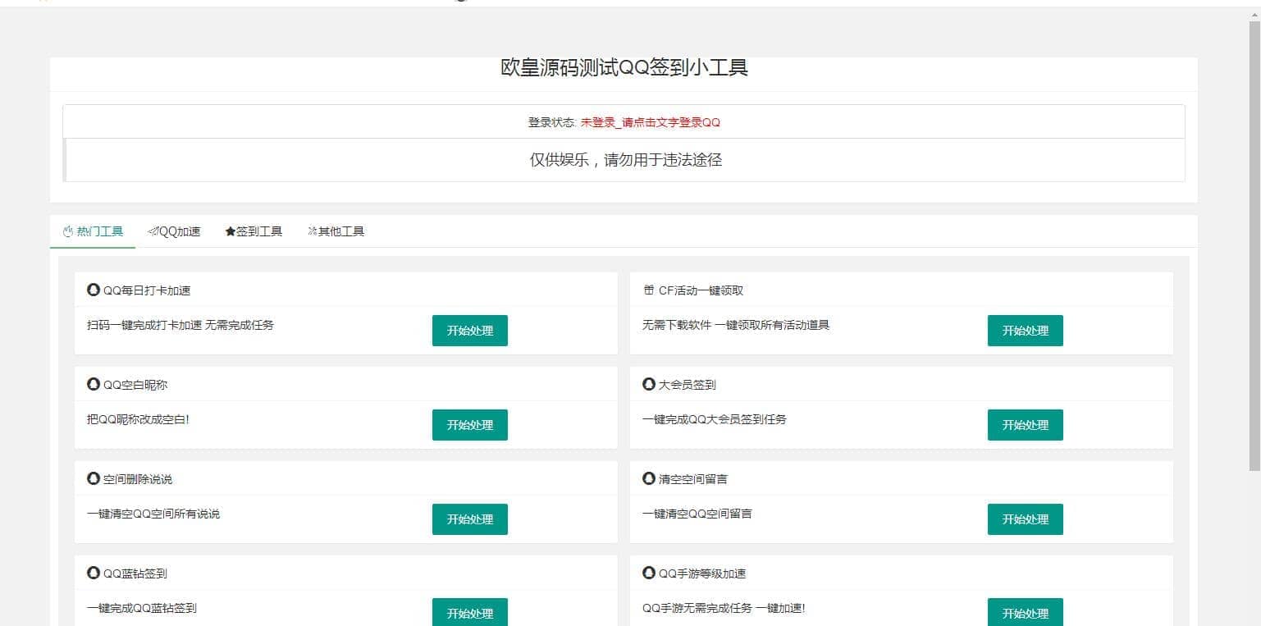Go to the 其他工具 tab

[x=336, y=231]
